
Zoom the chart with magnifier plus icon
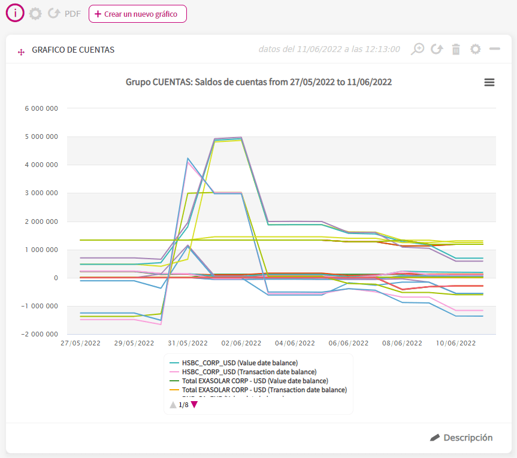(x=418, y=49)
